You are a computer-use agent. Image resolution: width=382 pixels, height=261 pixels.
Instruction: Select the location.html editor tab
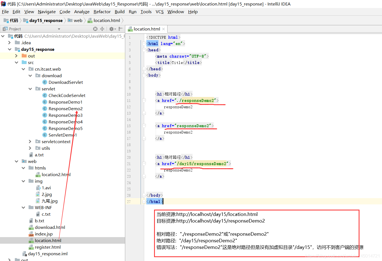(147, 29)
